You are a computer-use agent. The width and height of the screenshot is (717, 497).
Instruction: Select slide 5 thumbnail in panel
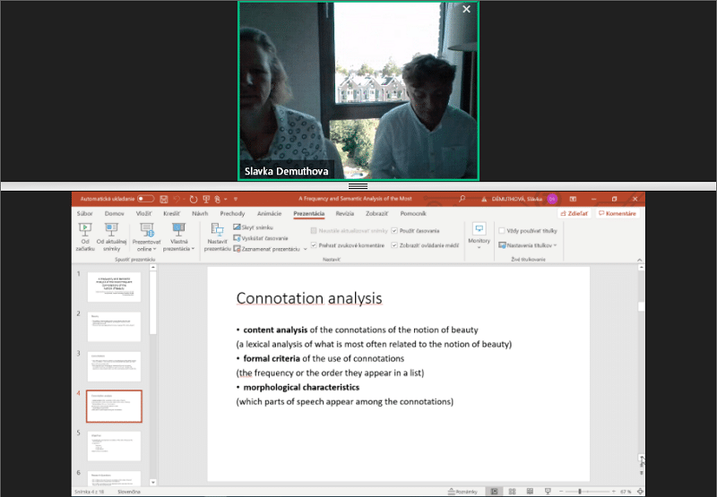click(114, 445)
